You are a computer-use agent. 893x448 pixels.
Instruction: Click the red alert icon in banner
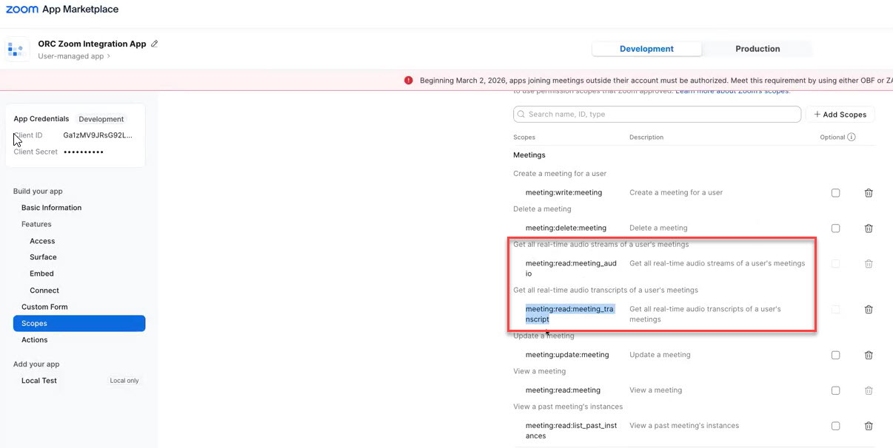pos(408,81)
